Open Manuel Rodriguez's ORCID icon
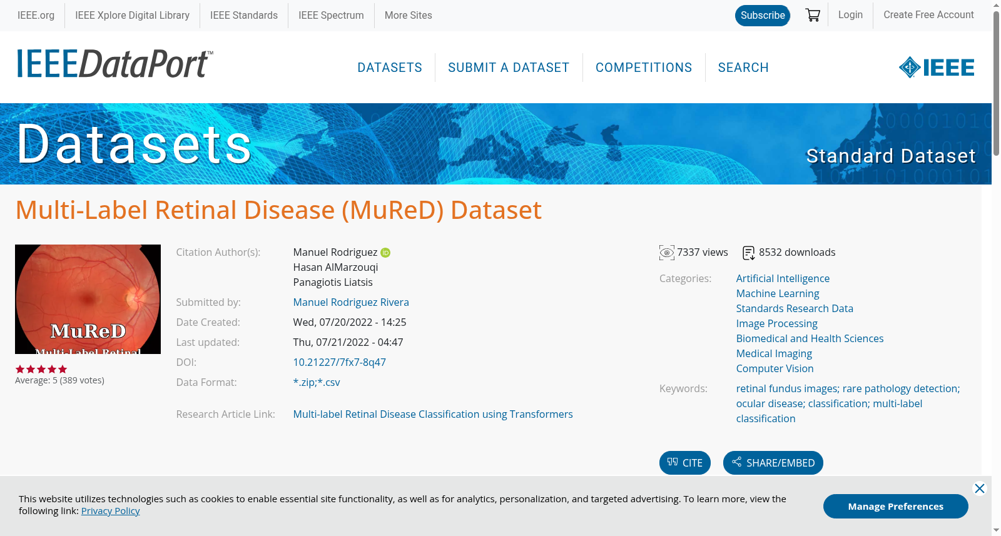Image resolution: width=1001 pixels, height=536 pixels. tap(385, 253)
